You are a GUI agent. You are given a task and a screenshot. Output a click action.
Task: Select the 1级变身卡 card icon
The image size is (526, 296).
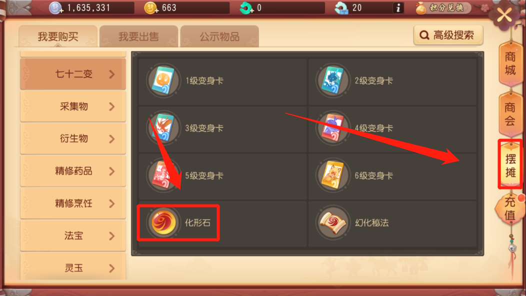[x=163, y=80]
